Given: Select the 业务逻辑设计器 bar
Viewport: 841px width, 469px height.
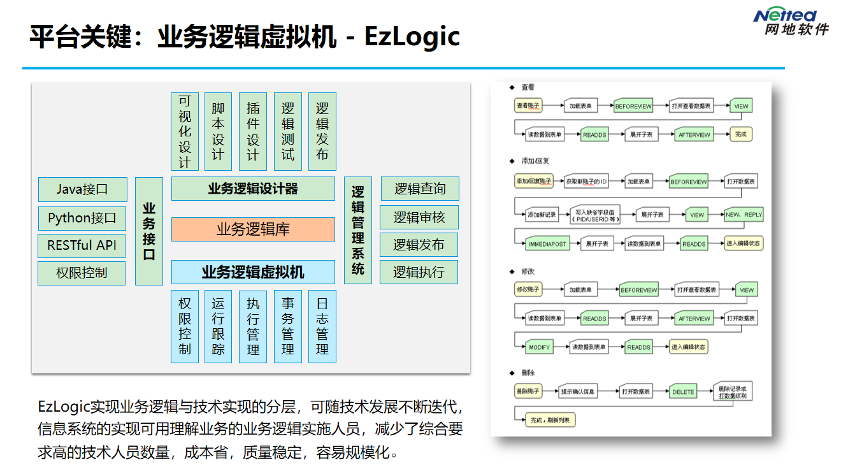Looking at the screenshot, I should pyautogui.click(x=253, y=189).
